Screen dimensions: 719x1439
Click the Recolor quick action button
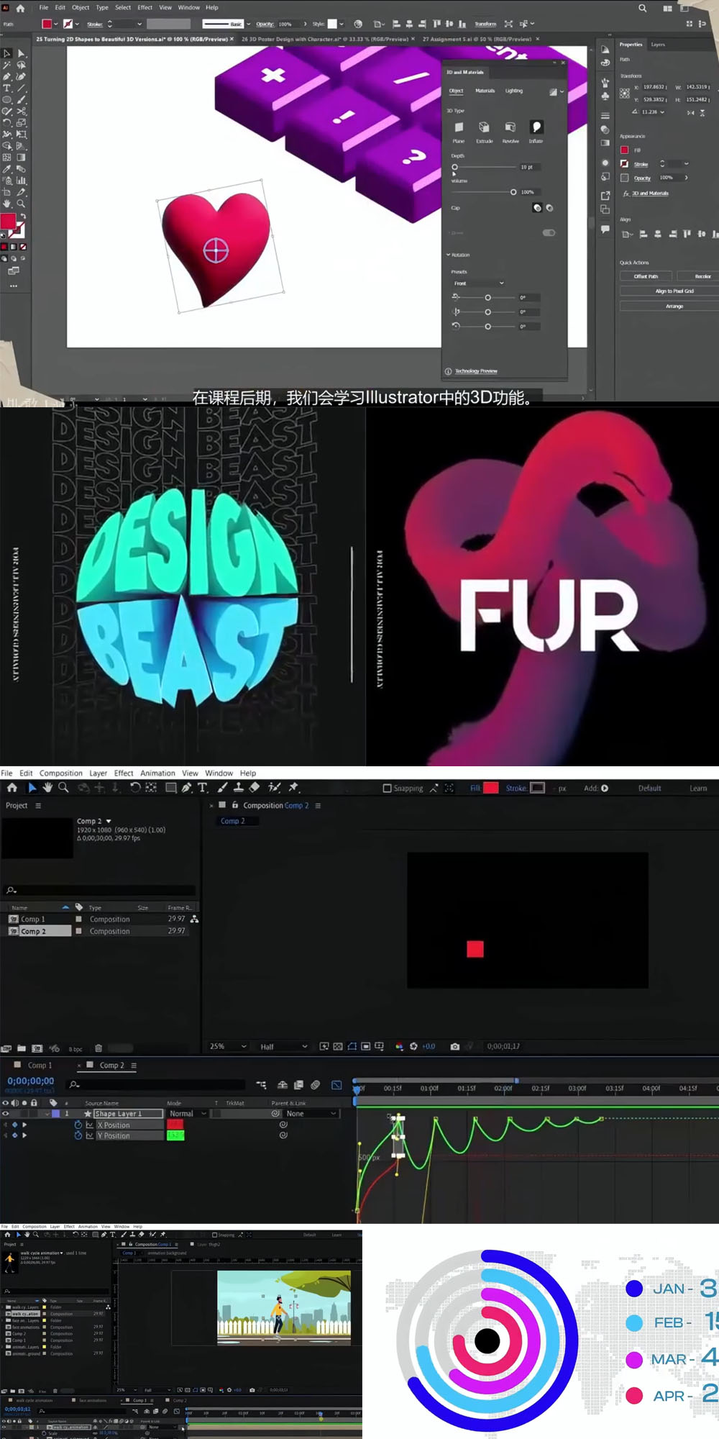[x=698, y=276]
